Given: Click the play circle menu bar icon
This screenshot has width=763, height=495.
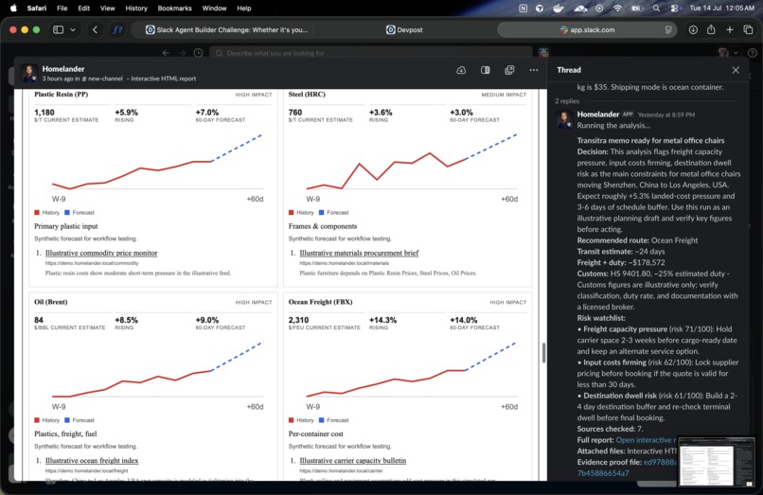Looking at the screenshot, I should [599, 9].
